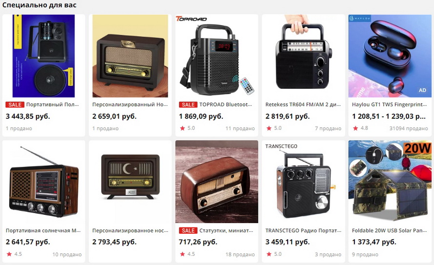434x265 pixels.
Task: Click the 5.0 star rating of Retekess
Action: pyautogui.click(x=274, y=128)
